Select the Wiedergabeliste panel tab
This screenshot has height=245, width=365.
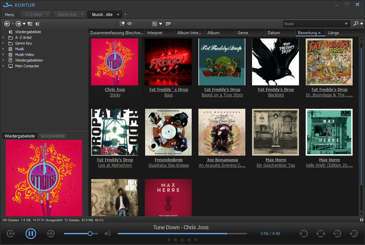click(20, 136)
